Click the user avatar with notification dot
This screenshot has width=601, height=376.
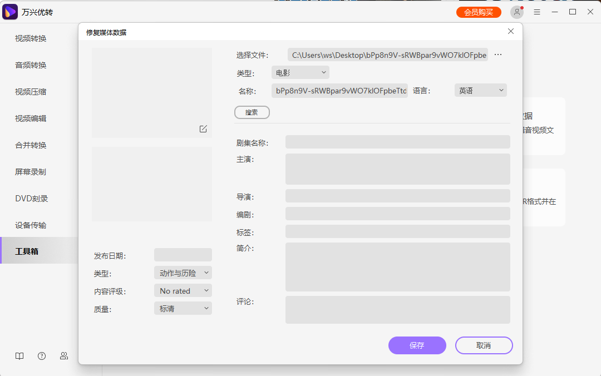[x=516, y=11]
